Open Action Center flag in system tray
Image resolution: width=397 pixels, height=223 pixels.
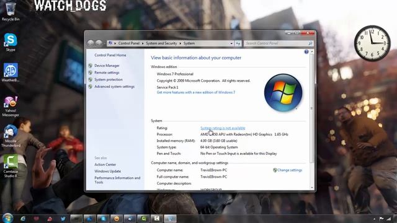[x=381, y=219]
